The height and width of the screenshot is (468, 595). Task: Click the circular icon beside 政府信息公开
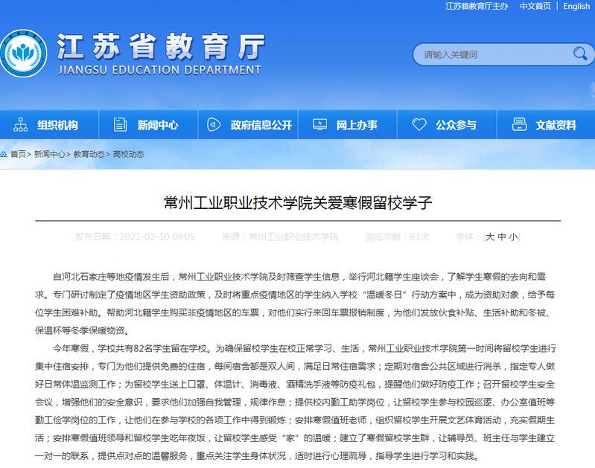pyautogui.click(x=214, y=125)
